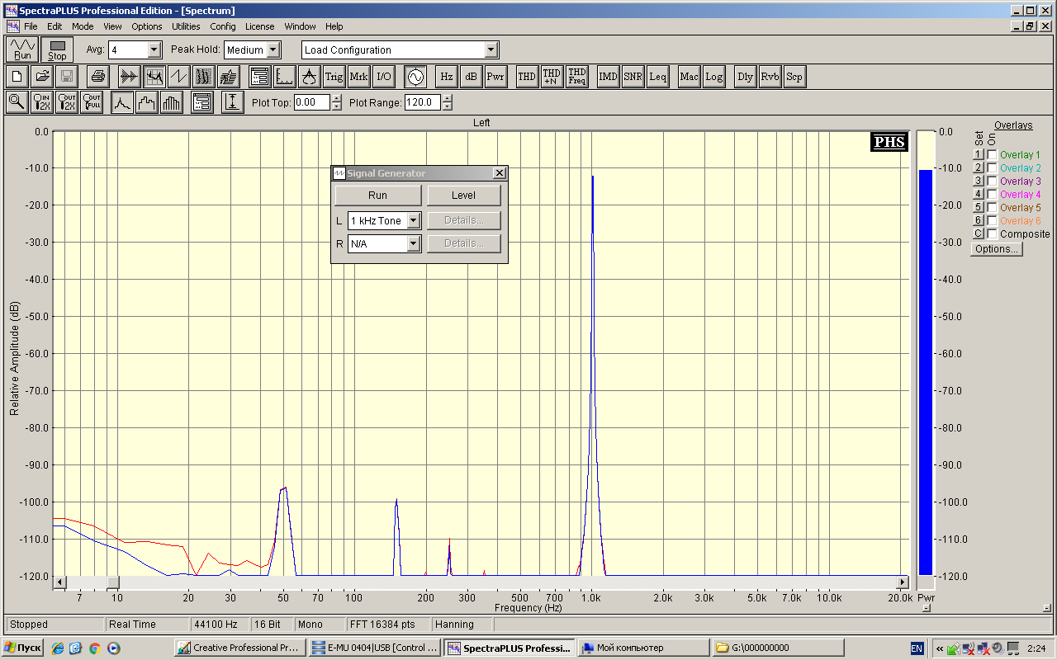Enable the Overlay 6 checkbox

coord(992,221)
